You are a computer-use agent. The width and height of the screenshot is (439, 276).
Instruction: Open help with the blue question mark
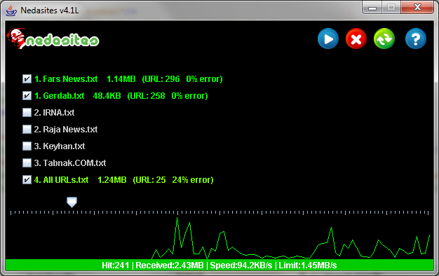[x=416, y=39]
